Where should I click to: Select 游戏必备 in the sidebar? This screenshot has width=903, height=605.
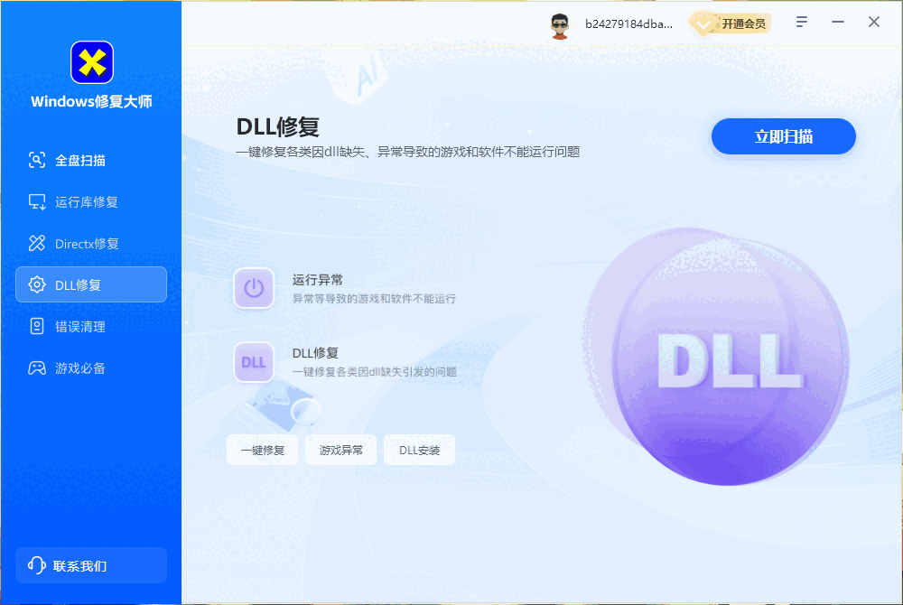(x=36, y=368)
